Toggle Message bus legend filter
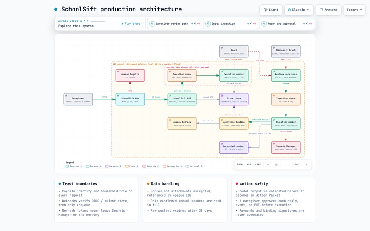 (x=173, y=166)
